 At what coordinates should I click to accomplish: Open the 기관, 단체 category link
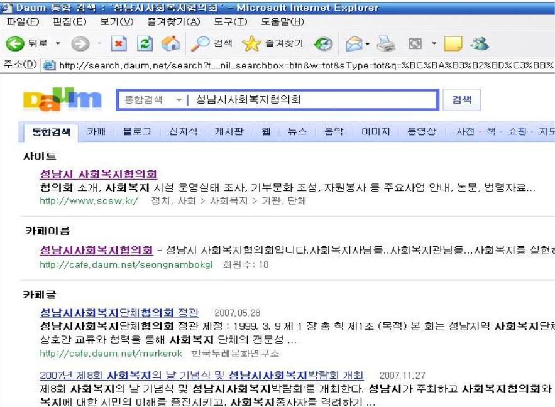pyautogui.click(x=284, y=201)
